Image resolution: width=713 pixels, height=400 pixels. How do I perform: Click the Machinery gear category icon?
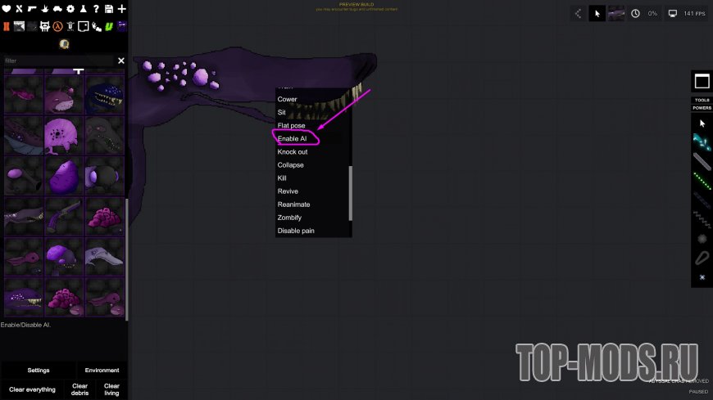[x=70, y=9]
